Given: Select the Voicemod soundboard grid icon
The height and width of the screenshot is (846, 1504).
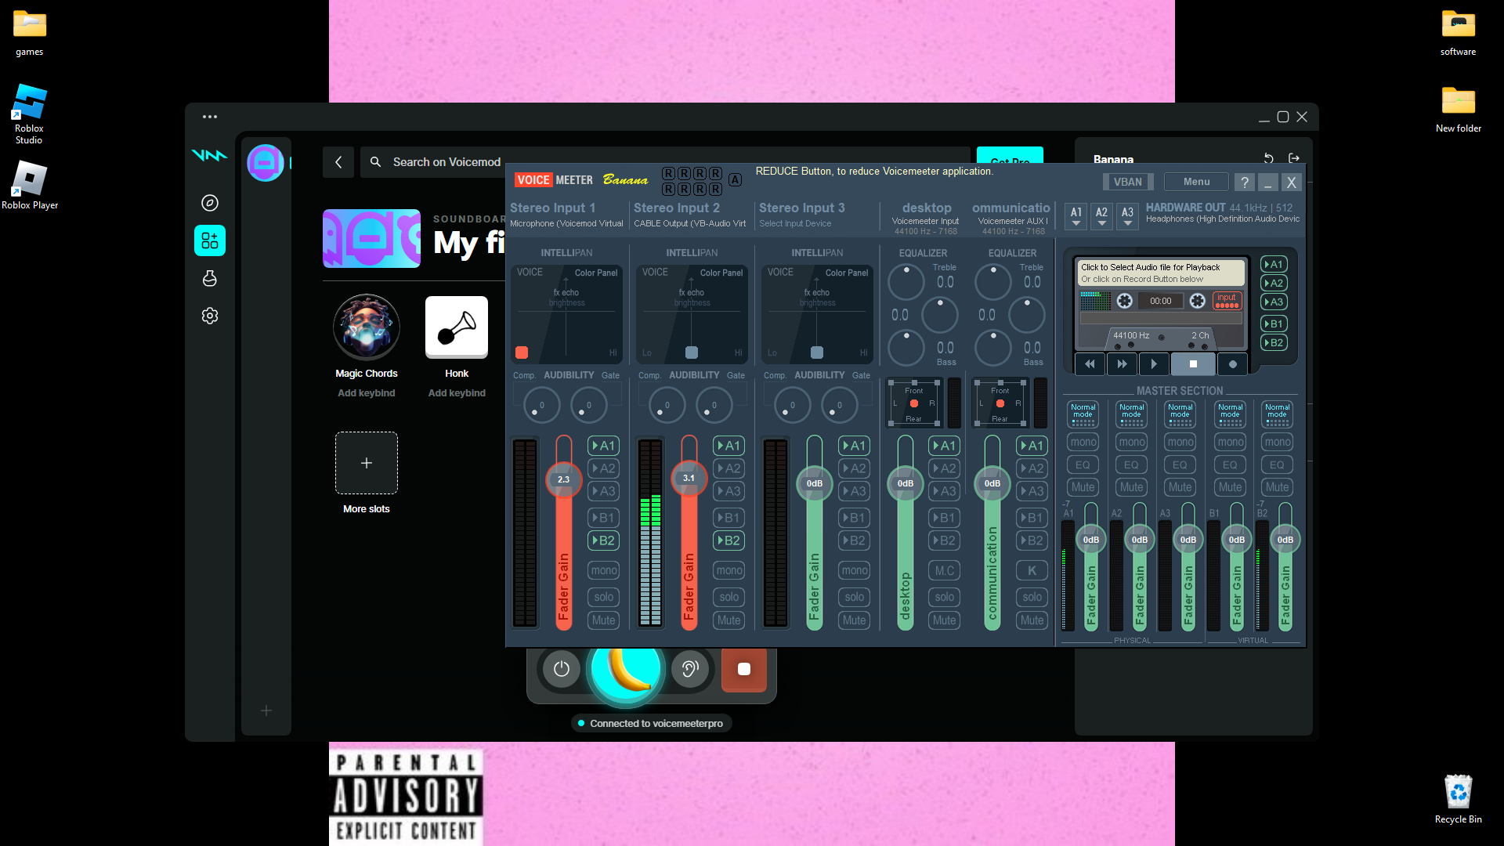Looking at the screenshot, I should [210, 240].
